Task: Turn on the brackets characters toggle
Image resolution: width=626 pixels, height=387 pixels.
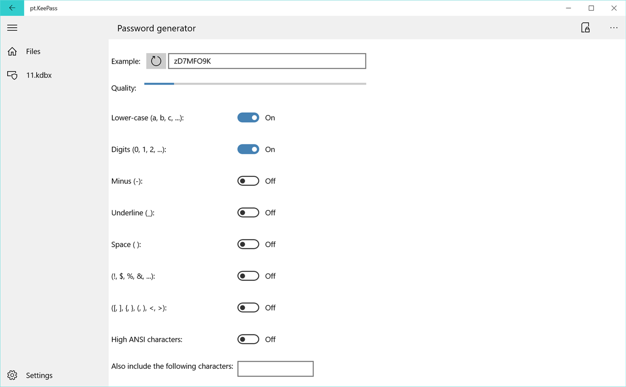Action: (248, 308)
